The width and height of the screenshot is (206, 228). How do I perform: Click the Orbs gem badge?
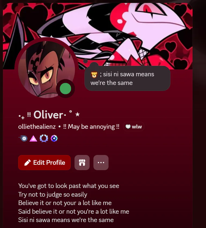54,138
